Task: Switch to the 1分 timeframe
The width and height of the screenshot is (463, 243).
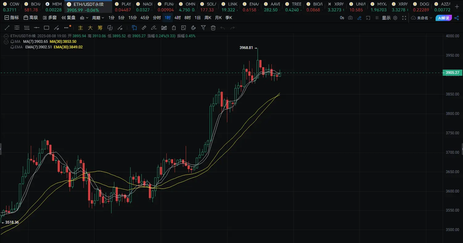Action: (111, 18)
